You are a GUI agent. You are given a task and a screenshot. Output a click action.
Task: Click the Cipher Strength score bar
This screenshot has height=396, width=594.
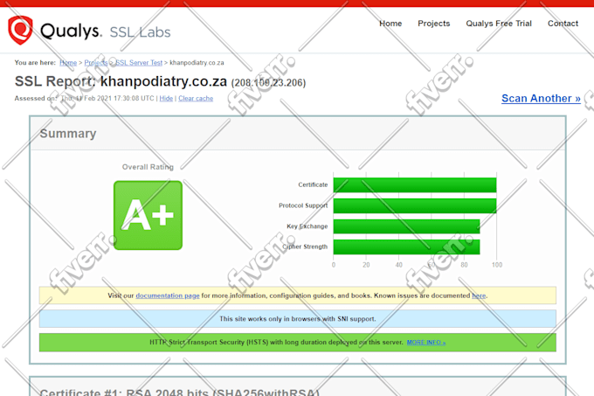click(406, 247)
